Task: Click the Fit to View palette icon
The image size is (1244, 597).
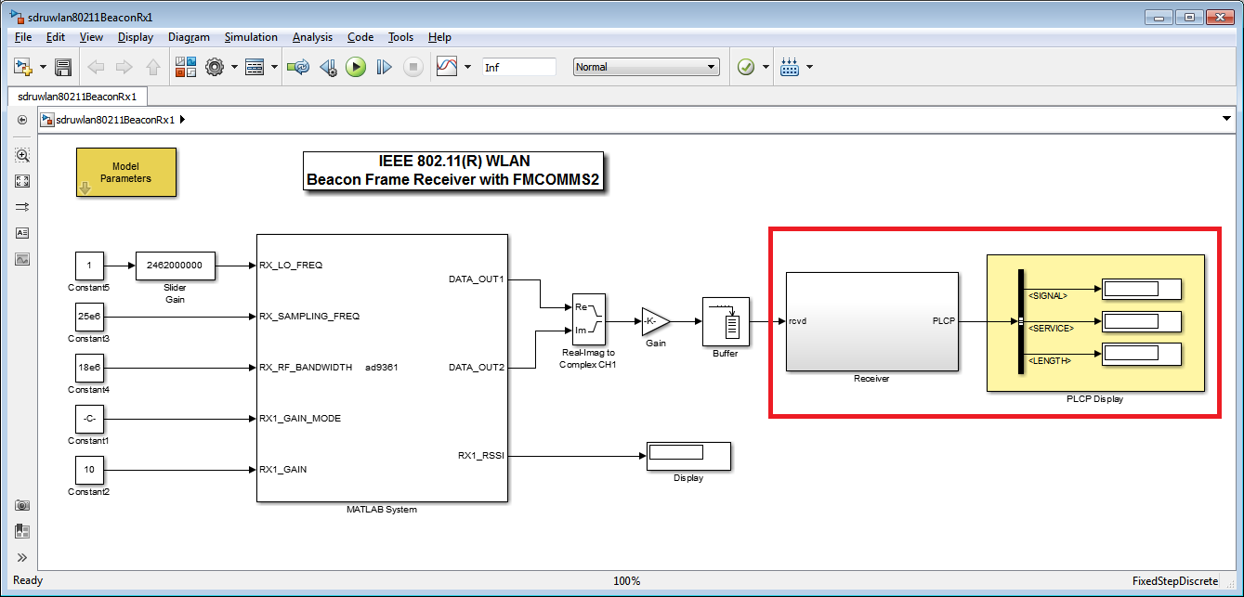Action: pos(22,181)
